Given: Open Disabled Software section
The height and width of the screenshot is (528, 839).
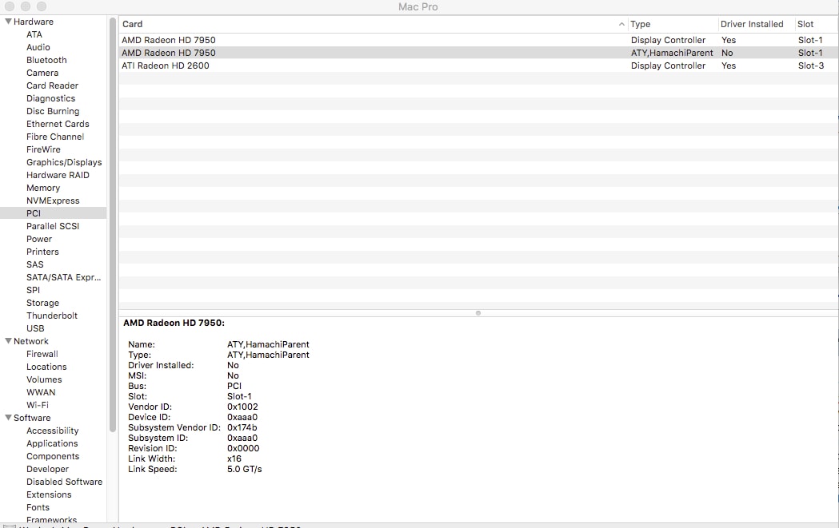Looking at the screenshot, I should (x=64, y=482).
